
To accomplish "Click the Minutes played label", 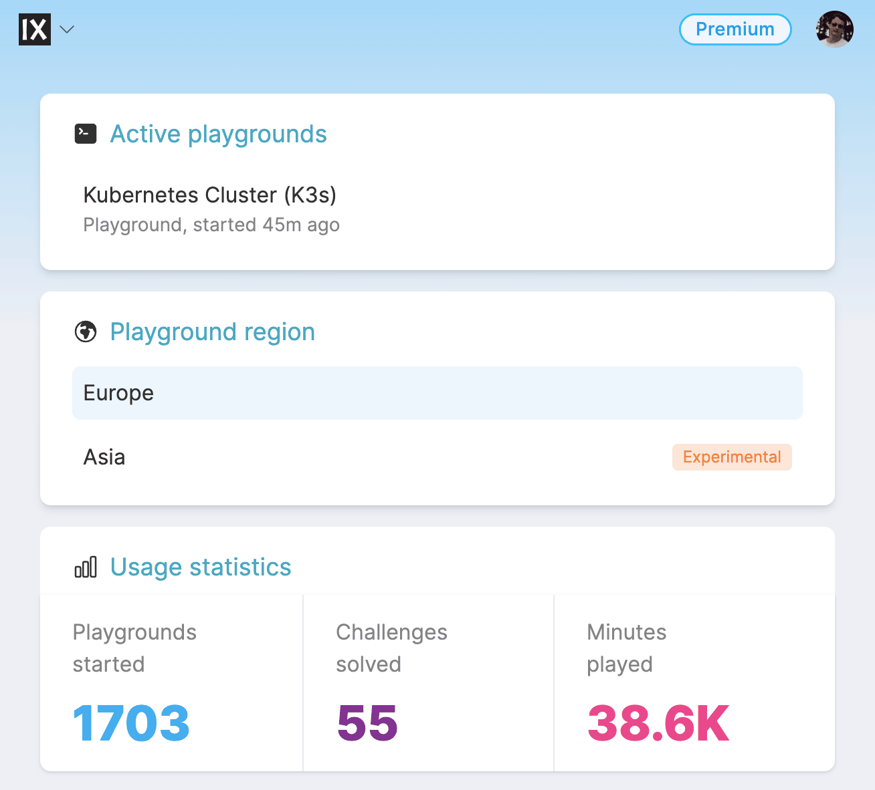I will pyautogui.click(x=626, y=648).
